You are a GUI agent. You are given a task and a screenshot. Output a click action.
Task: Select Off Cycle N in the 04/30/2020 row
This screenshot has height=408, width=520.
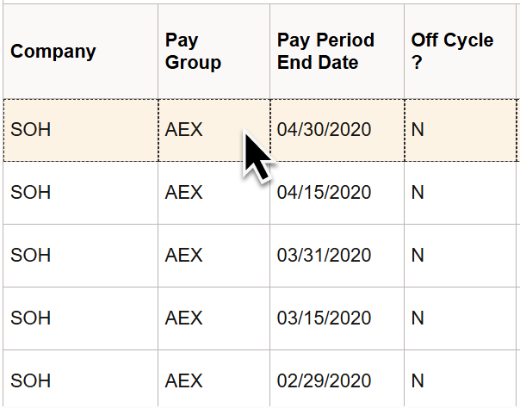pos(418,130)
